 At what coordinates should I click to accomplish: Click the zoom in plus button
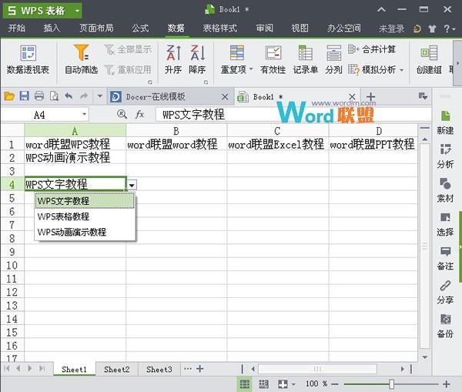(x=447, y=384)
